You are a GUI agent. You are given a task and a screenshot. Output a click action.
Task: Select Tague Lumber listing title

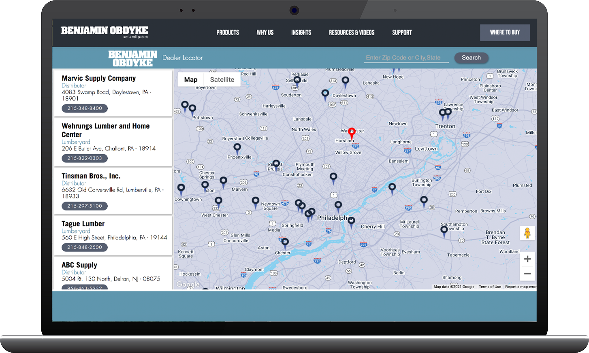pyautogui.click(x=83, y=224)
